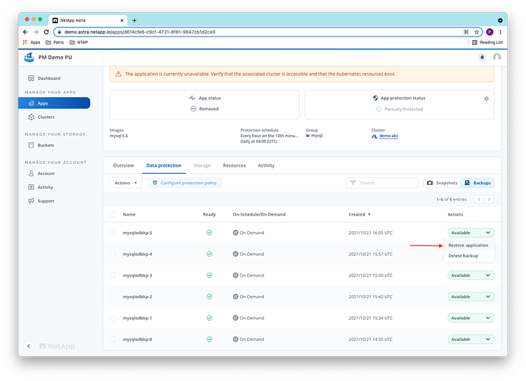Screen dimensions: 526x381
Task: Switch to the Resources tab
Action: pyautogui.click(x=234, y=165)
